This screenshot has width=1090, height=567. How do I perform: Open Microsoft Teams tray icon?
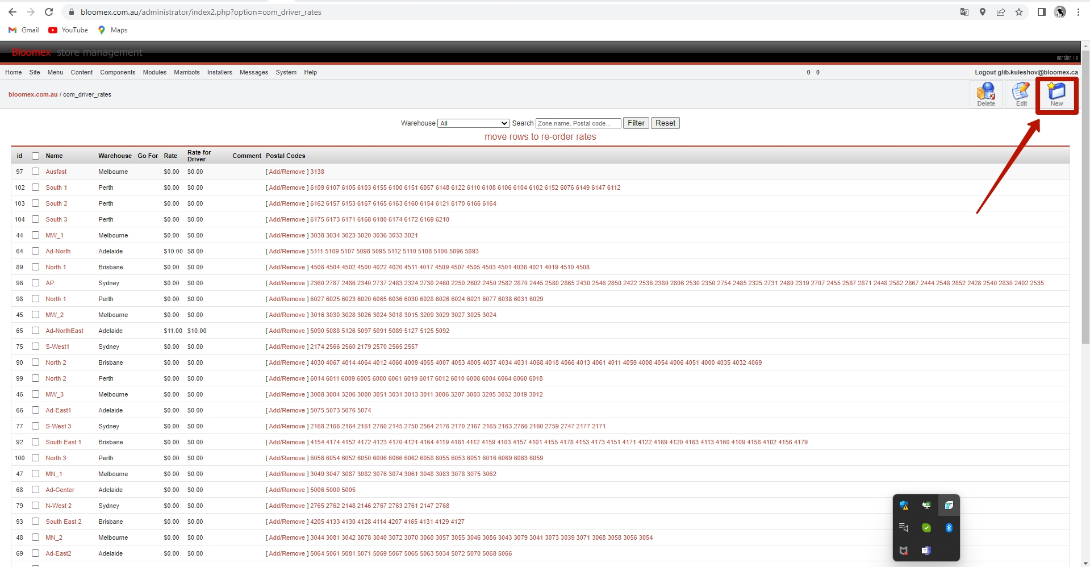coord(926,551)
